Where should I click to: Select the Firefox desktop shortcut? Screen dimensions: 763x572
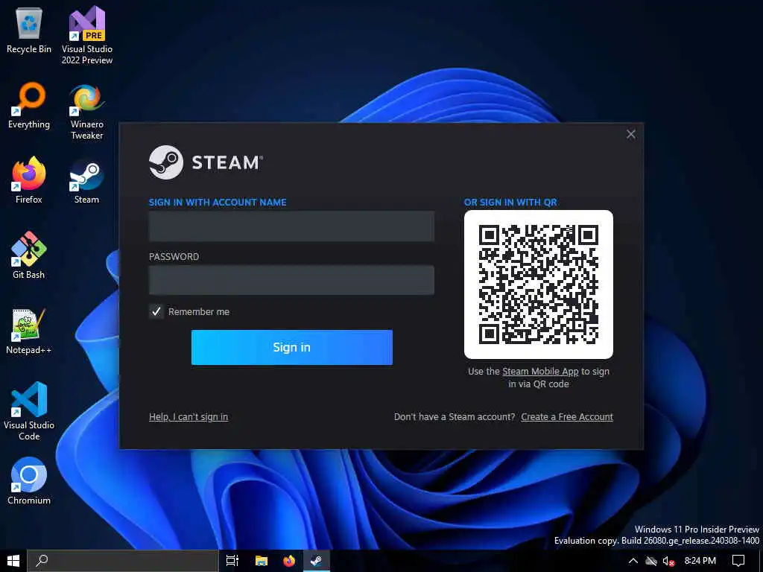click(29, 180)
